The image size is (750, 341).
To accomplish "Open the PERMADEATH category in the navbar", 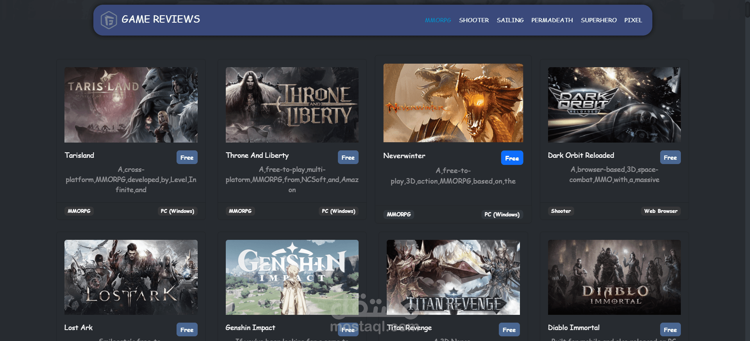I will coord(552,20).
